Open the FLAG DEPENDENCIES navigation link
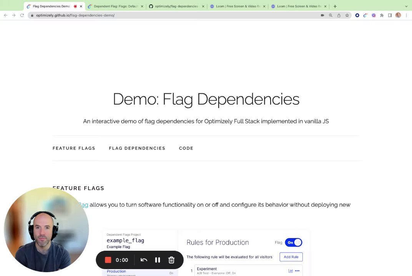 click(137, 148)
